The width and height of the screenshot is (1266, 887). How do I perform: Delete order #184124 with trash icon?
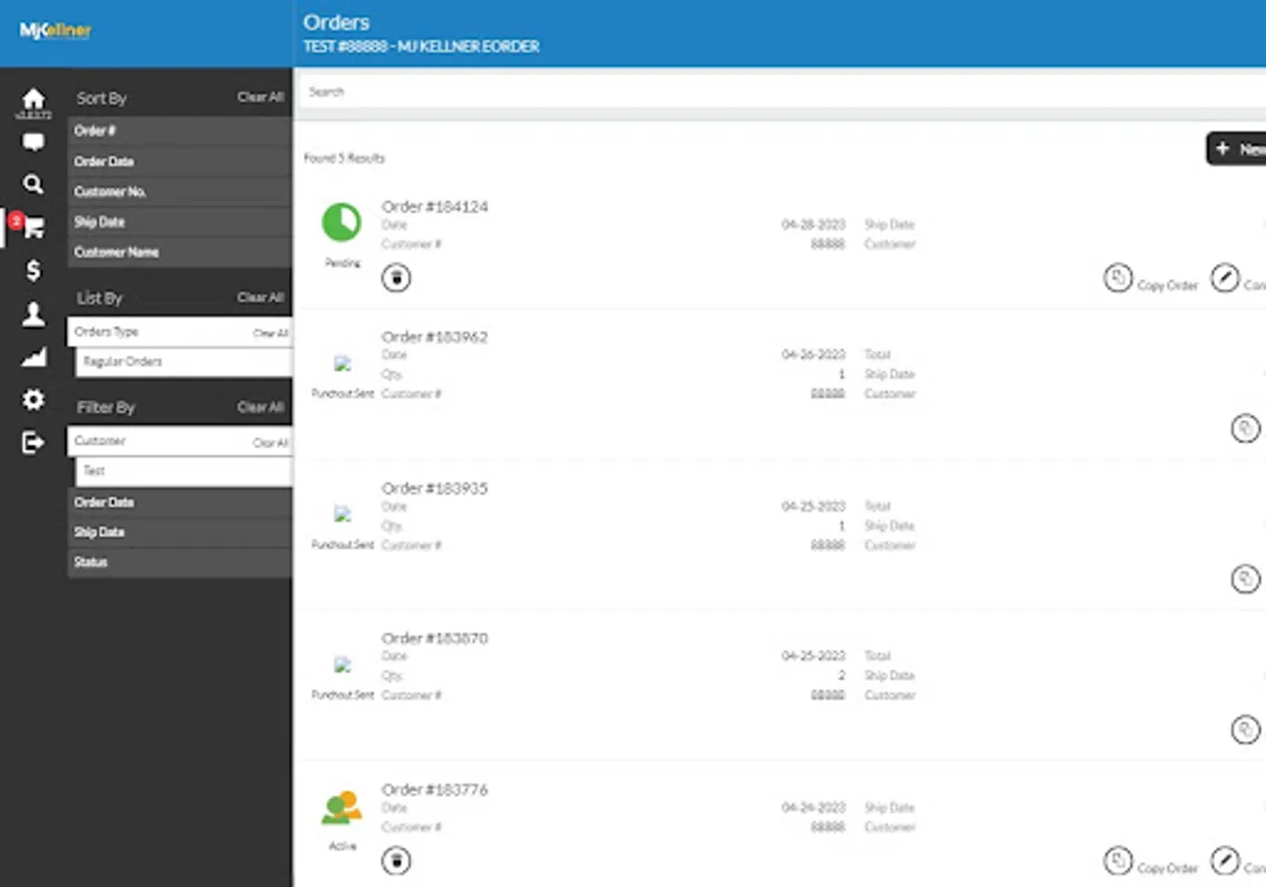(x=396, y=278)
